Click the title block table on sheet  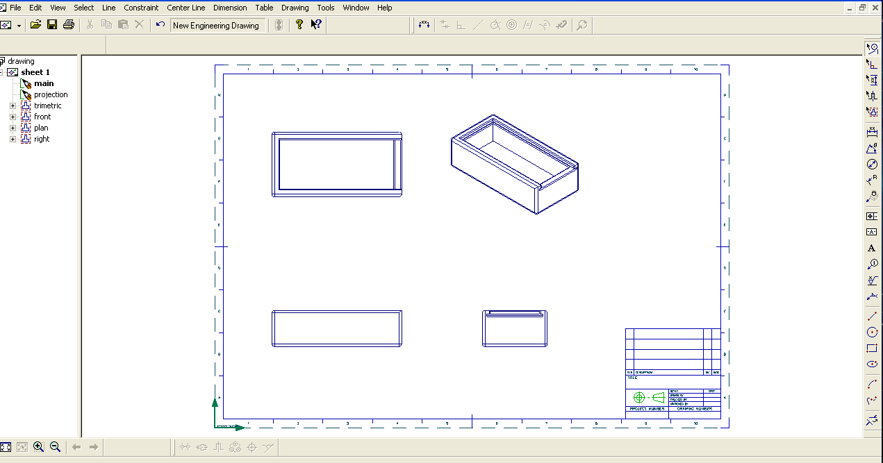(x=673, y=373)
